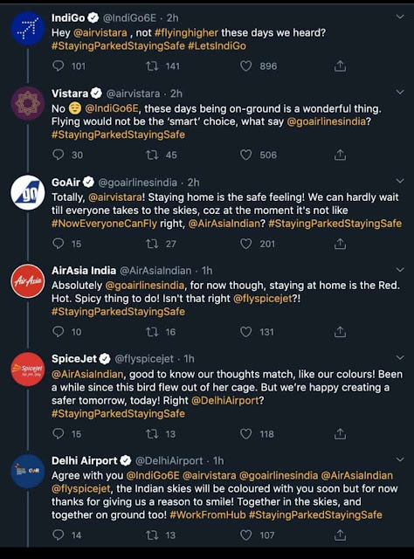Retweet the Vistara tweet showing 45 retweets
The image size is (414, 559).
coord(152,155)
